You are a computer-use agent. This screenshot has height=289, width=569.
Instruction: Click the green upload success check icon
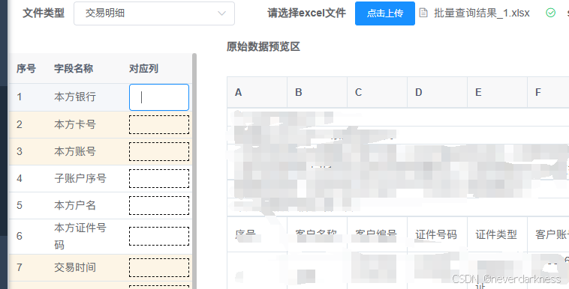pyautogui.click(x=550, y=13)
